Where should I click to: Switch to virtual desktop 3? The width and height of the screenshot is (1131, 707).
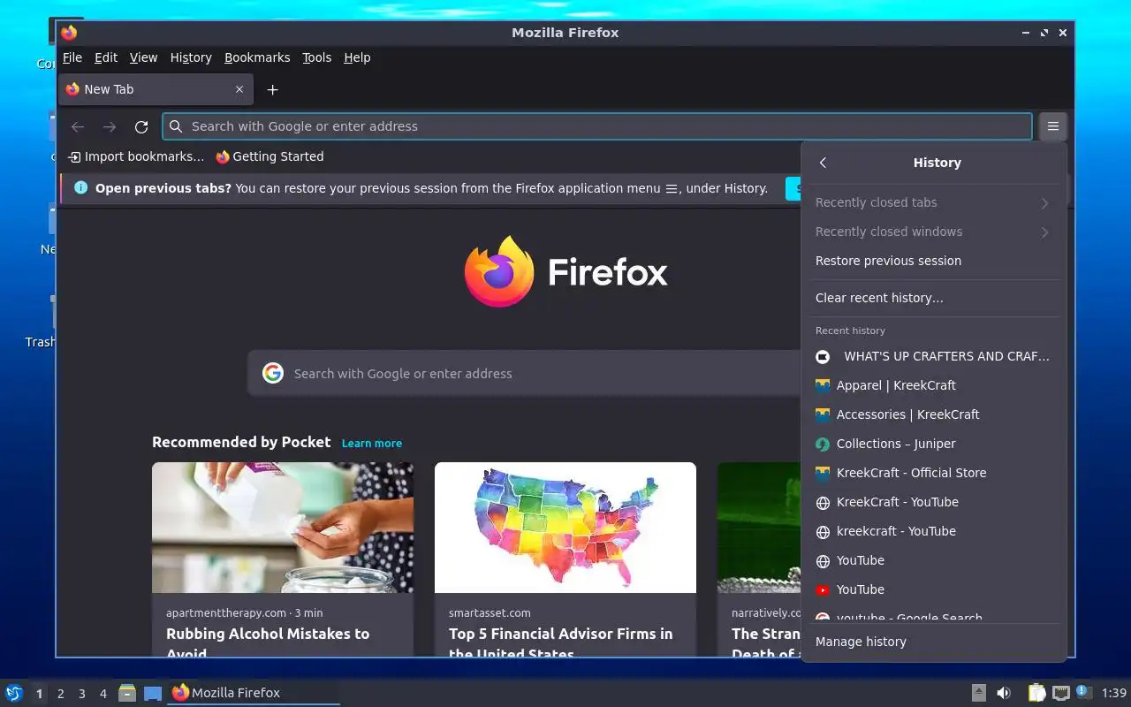point(82,694)
